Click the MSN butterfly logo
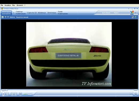 tap(132, 13)
